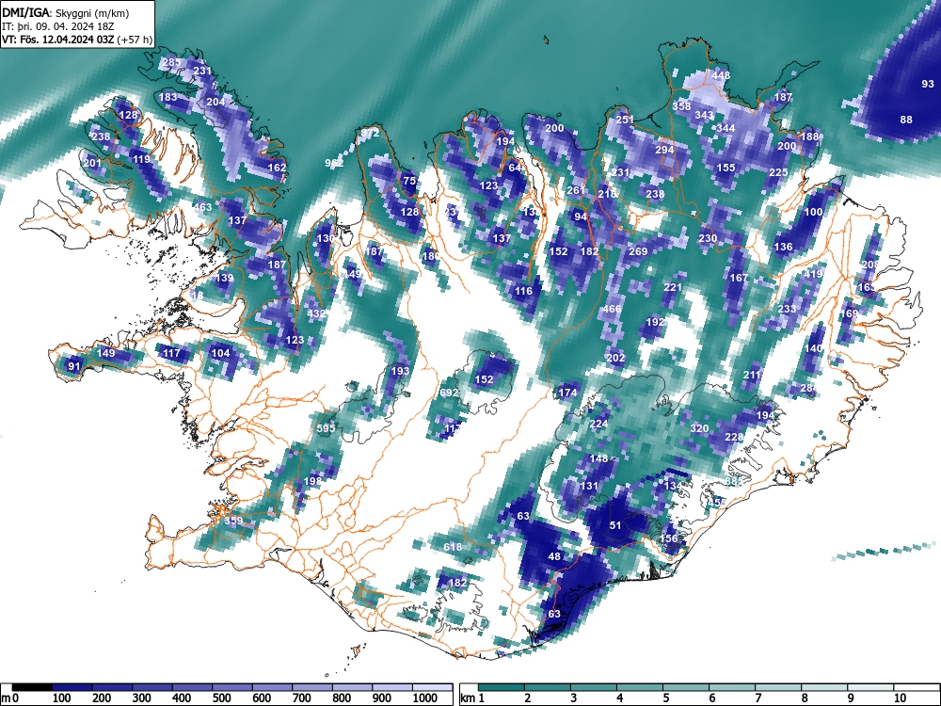
Task: Click the teal legend swatch between km 1 and 2
Action: (502, 687)
